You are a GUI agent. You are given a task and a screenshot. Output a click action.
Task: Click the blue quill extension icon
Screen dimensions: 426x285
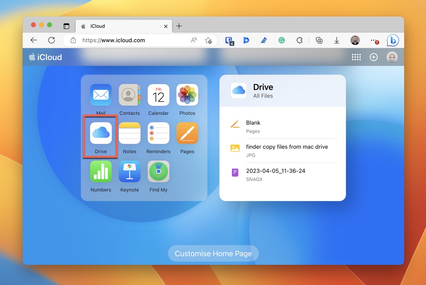coord(264,40)
